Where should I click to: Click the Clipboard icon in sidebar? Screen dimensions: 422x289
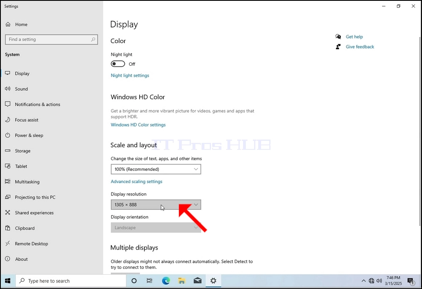tap(7, 228)
